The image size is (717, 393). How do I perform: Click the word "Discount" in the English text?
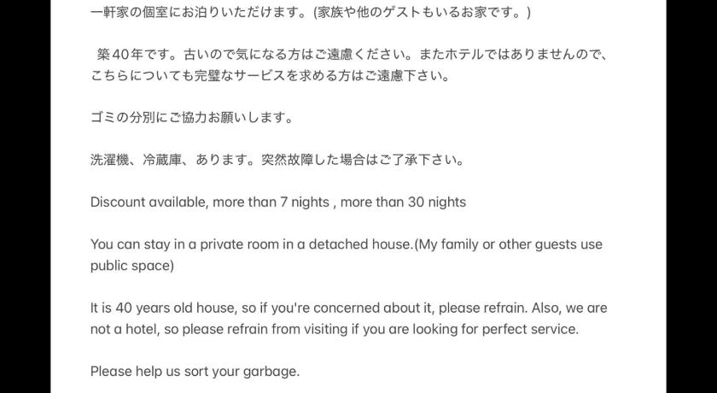tap(118, 202)
